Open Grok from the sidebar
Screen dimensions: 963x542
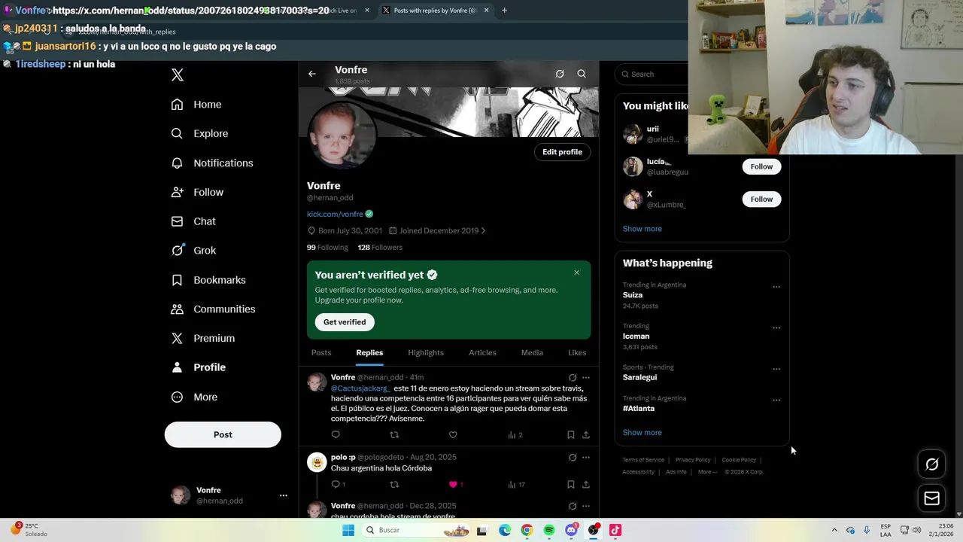[x=193, y=251]
